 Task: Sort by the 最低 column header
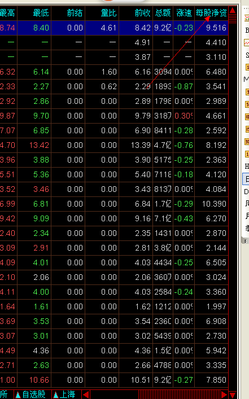point(41,13)
